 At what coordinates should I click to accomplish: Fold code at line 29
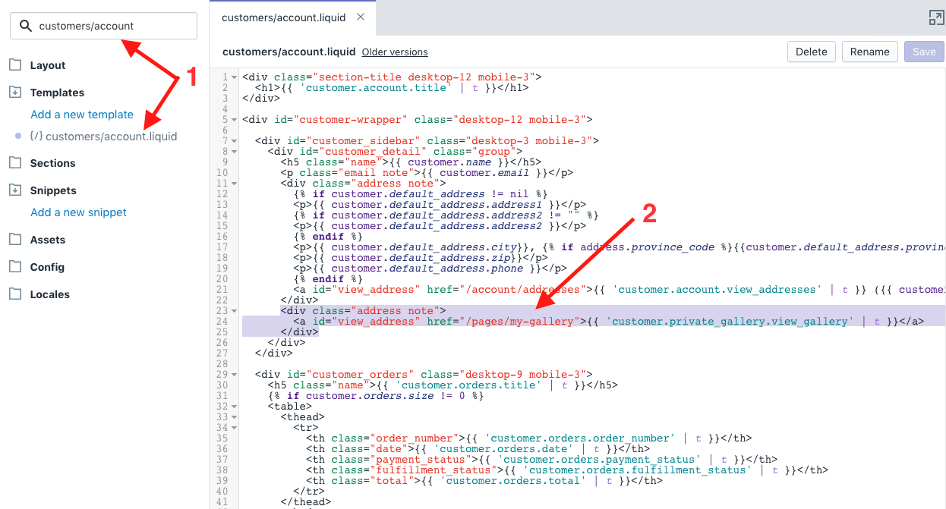pos(234,375)
